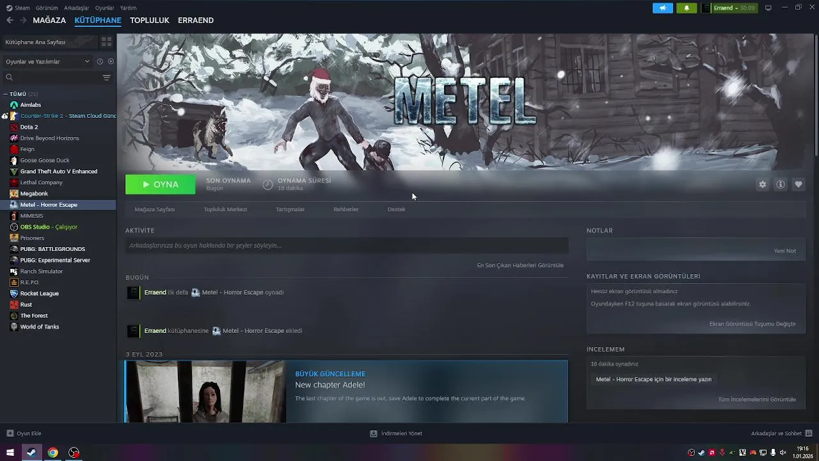Select Feign in the game list
819x461 pixels.
pos(27,149)
